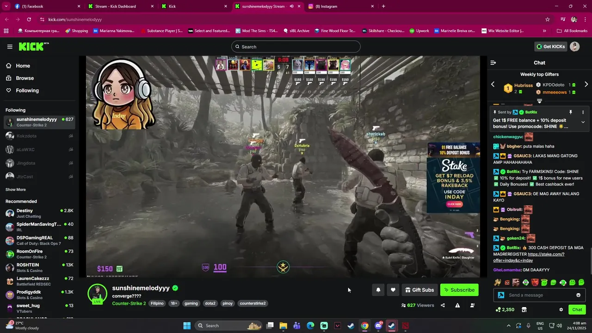The width and height of the screenshot is (592, 333).
Task: Select the dota2 tag
Action: [210, 303]
